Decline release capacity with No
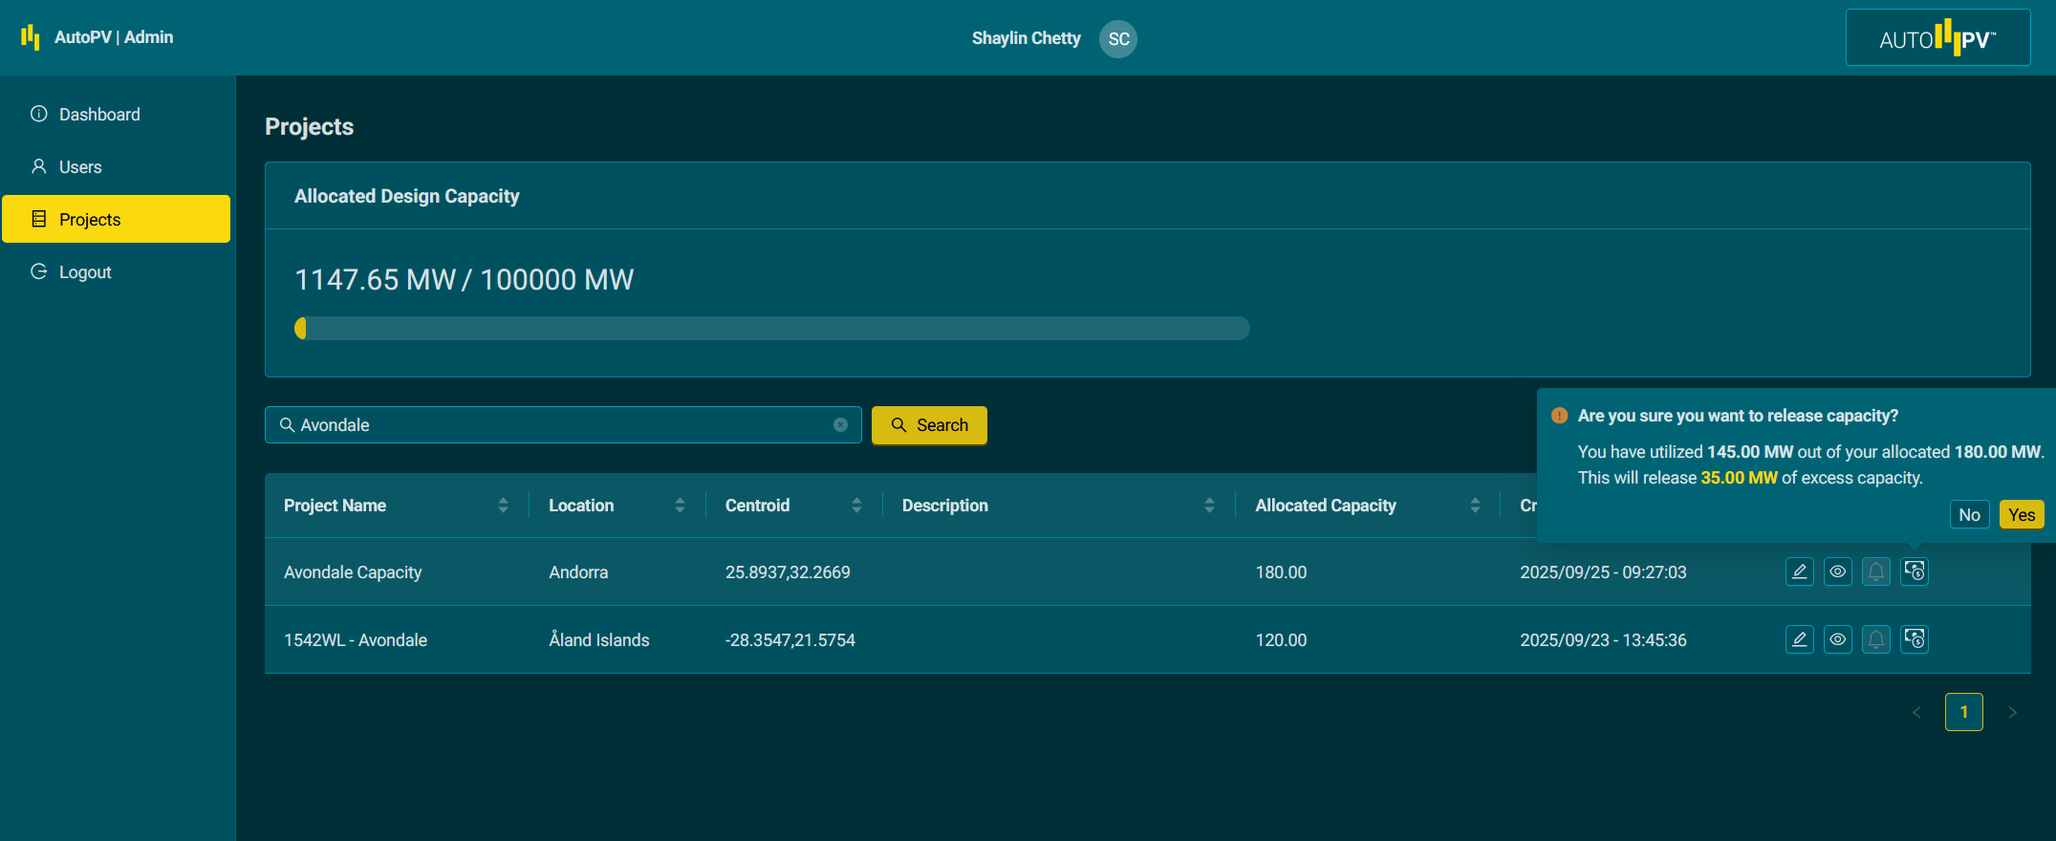Screen dimensions: 2056x841 click(1969, 515)
